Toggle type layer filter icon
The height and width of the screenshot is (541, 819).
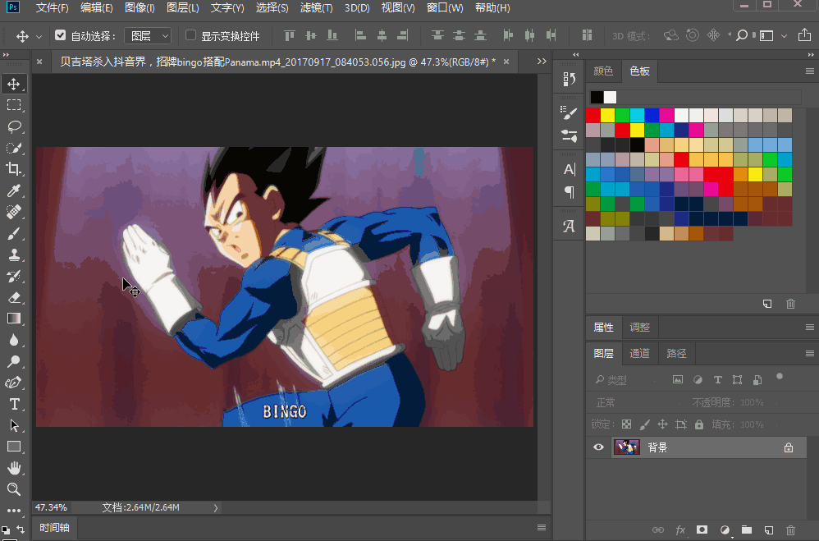pyautogui.click(x=718, y=380)
